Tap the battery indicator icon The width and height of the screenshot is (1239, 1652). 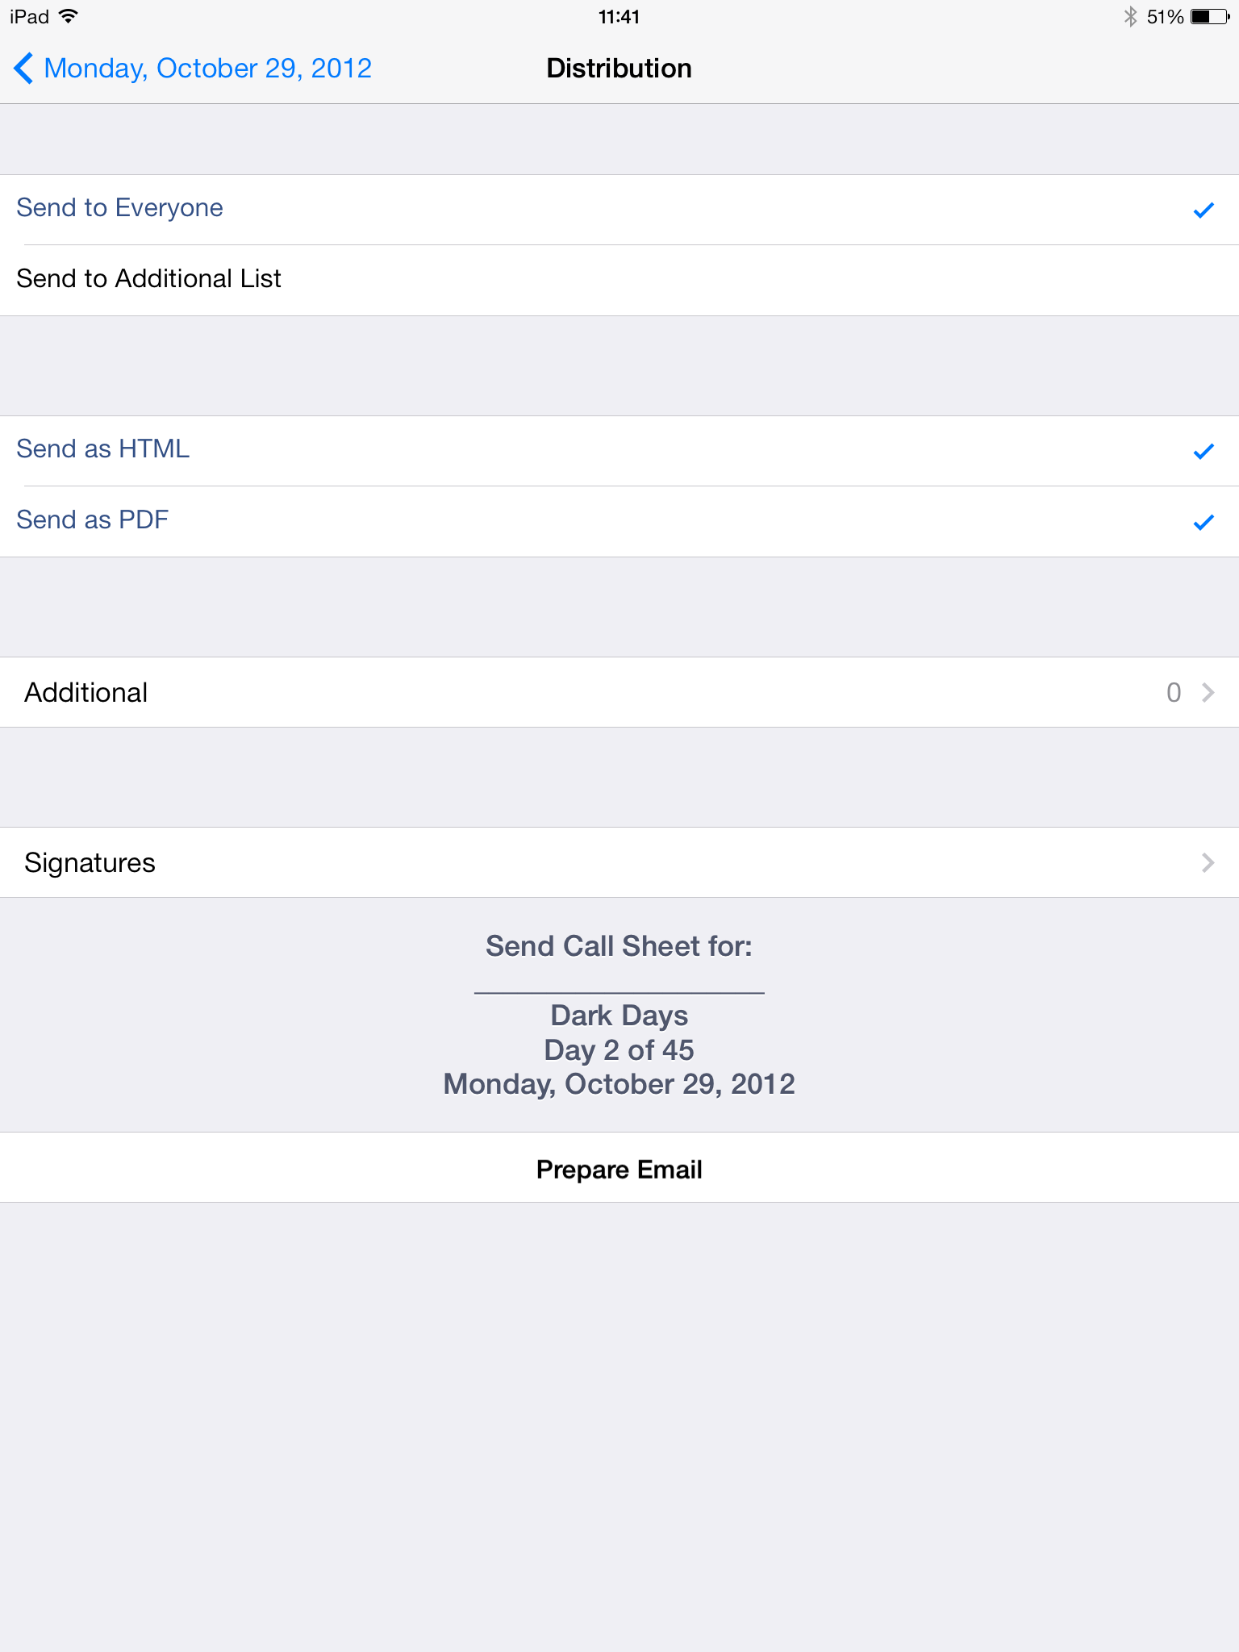point(1210,16)
